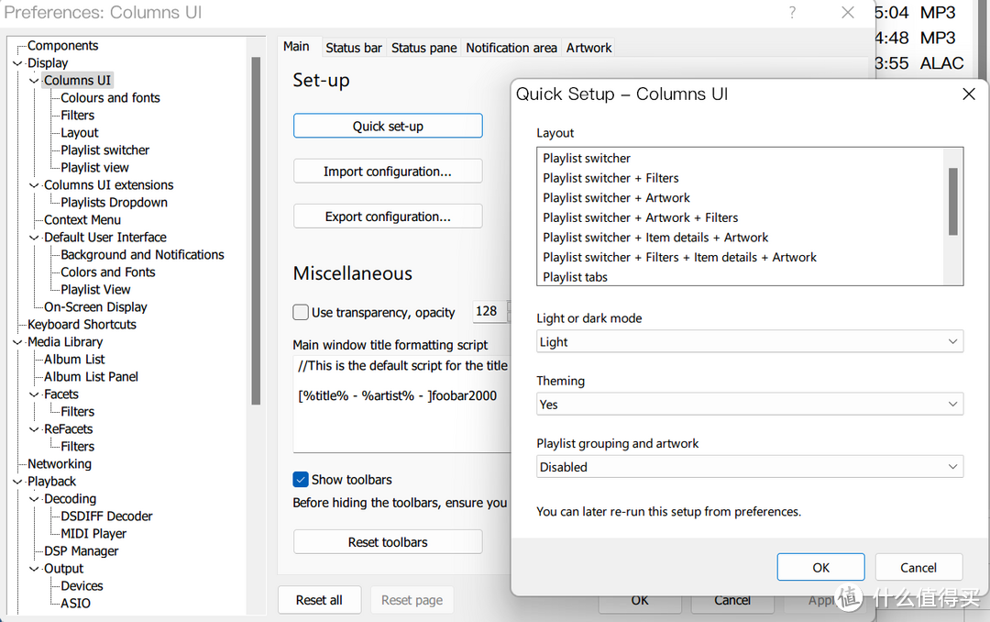Open Context Menu preferences page
Screen dimensions: 990x622
[x=82, y=220]
